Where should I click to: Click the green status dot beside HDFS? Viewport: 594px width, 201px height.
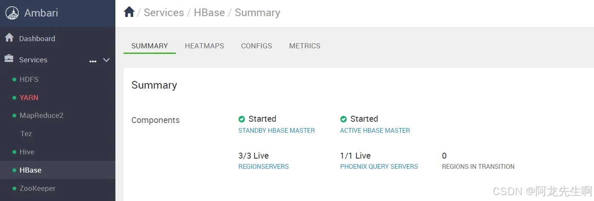click(x=14, y=80)
